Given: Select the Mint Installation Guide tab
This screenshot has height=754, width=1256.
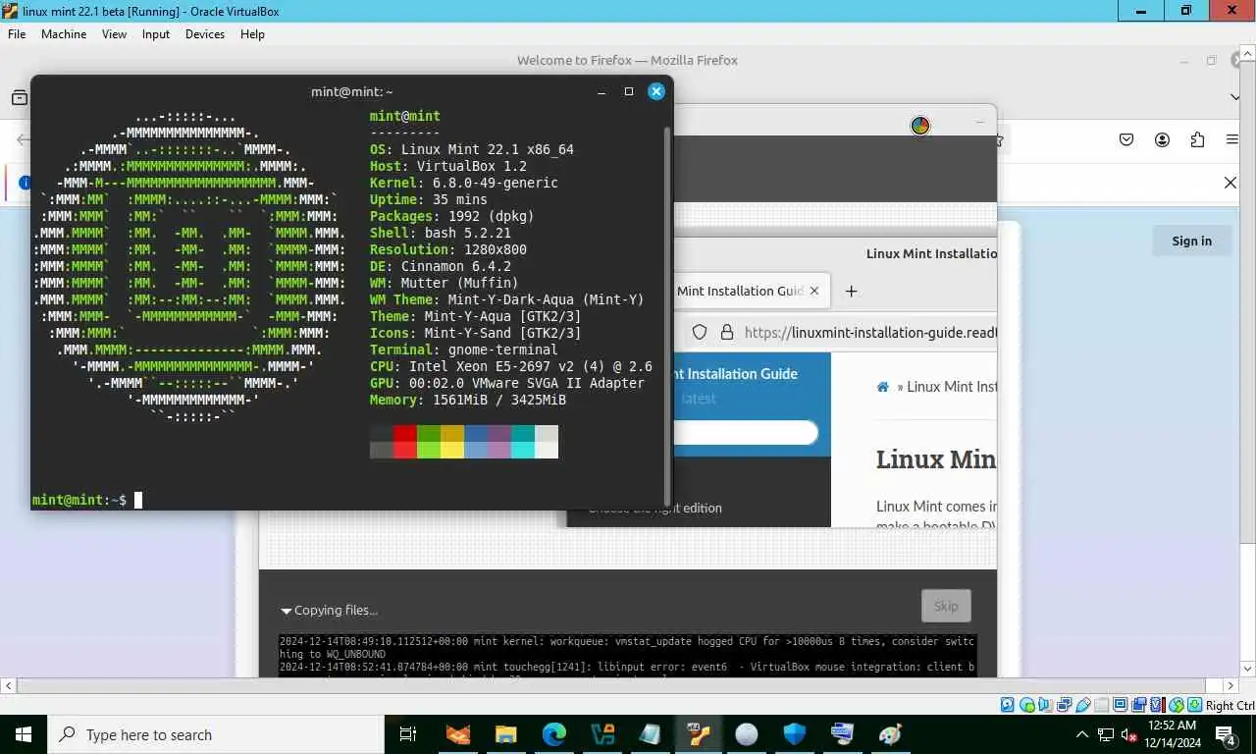Looking at the screenshot, I should coord(751,291).
